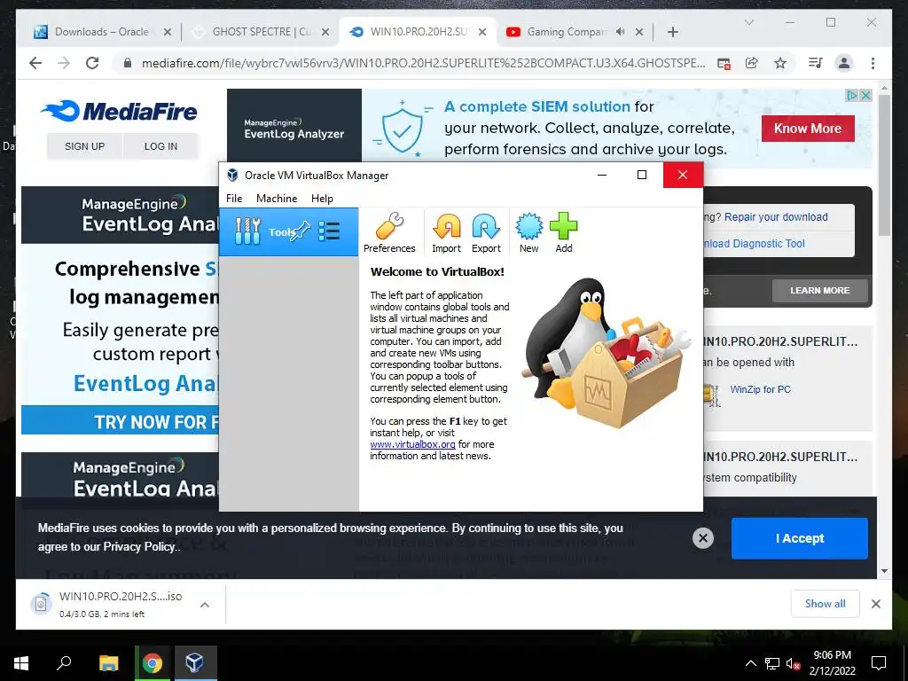Click MediaFire LOG IN button
Image resolution: width=908 pixels, height=681 pixels.
click(x=160, y=146)
